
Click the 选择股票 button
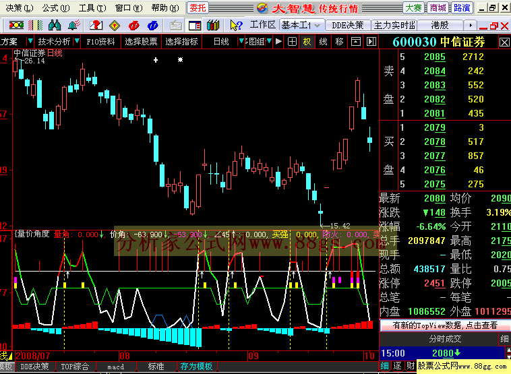tap(141, 41)
